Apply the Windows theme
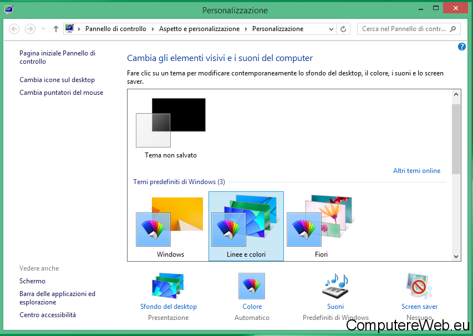Viewport: 473px width, 336px height. click(x=171, y=226)
